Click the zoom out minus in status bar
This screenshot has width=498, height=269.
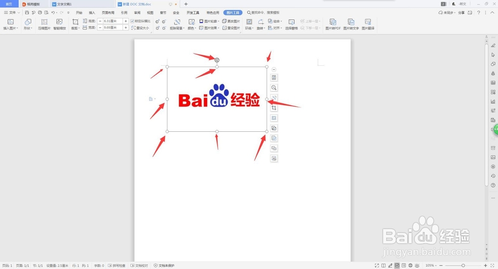[441, 266]
